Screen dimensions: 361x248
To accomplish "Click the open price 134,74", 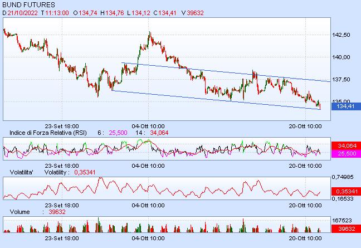I will (x=87, y=13).
